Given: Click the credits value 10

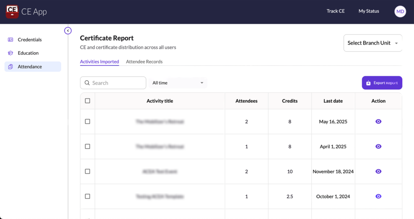Looking at the screenshot, I should point(289,171).
